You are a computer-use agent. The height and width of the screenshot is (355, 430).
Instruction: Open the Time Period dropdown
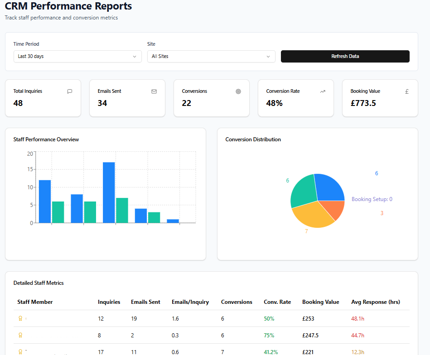(77, 56)
